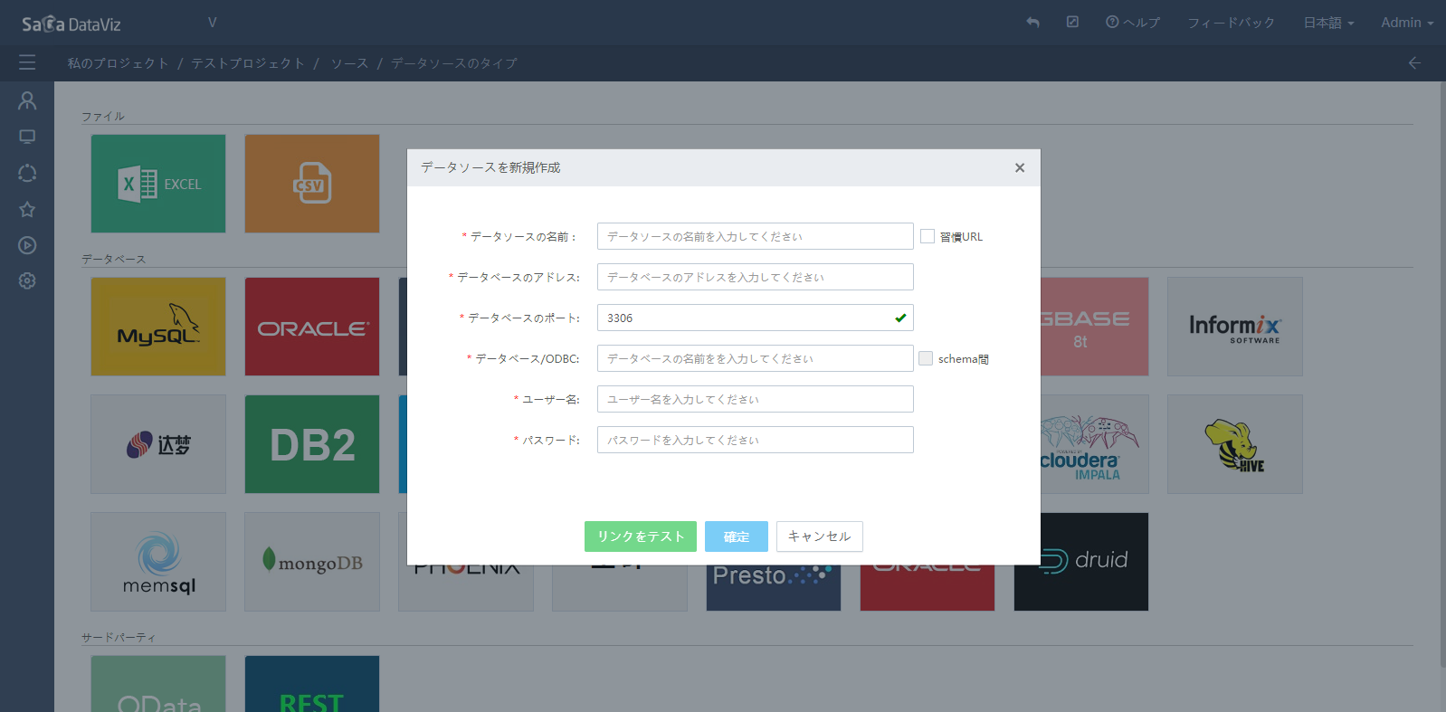Select the Informix database tile

click(1235, 327)
